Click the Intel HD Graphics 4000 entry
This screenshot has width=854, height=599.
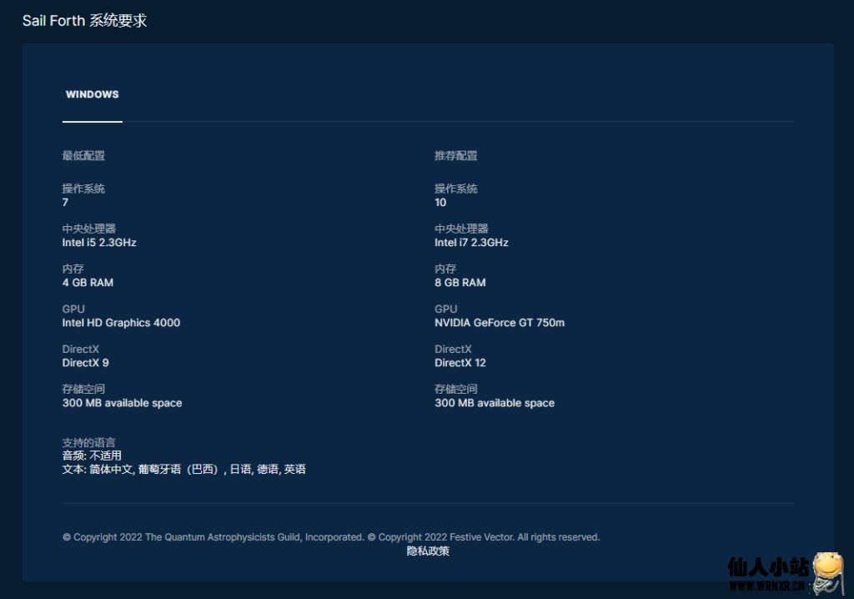pyautogui.click(x=121, y=323)
